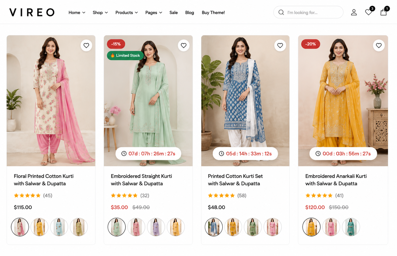Select the yellow swatch of Floral Printed Kurti
Image resolution: width=397 pixels, height=256 pixels.
(39, 227)
